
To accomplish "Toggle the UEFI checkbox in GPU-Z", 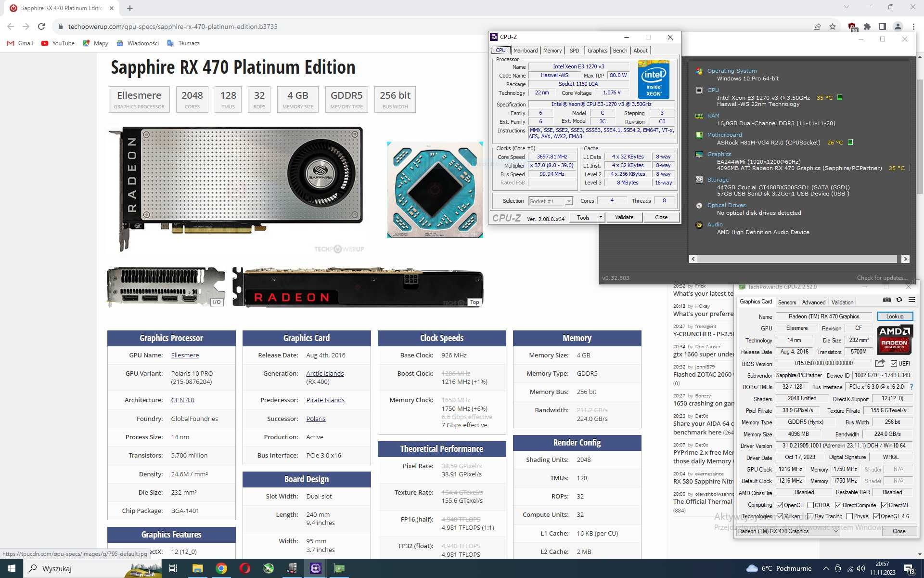I will coord(894,364).
